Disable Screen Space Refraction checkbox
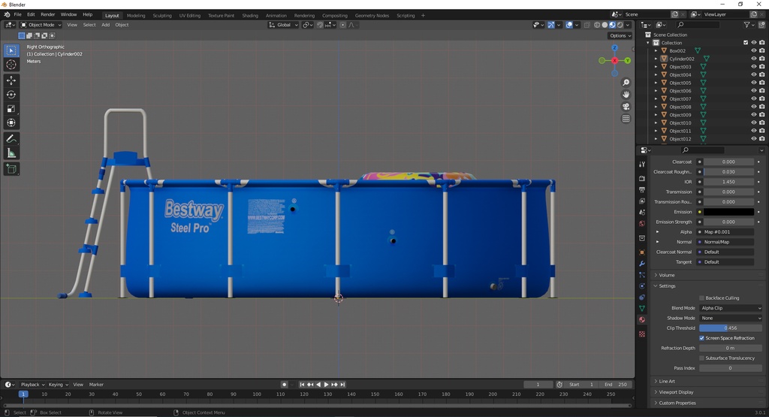The height and width of the screenshot is (417, 769). (702, 338)
